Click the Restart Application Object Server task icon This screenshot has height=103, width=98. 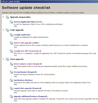pos(11,22)
